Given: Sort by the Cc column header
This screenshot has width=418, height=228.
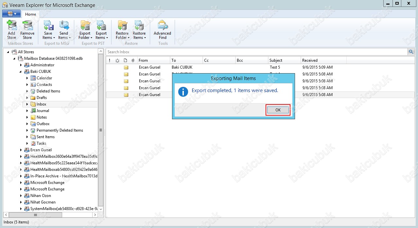Looking at the screenshot, I should click(x=219, y=60).
